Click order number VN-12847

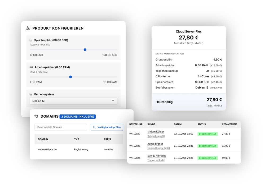tap(135, 134)
